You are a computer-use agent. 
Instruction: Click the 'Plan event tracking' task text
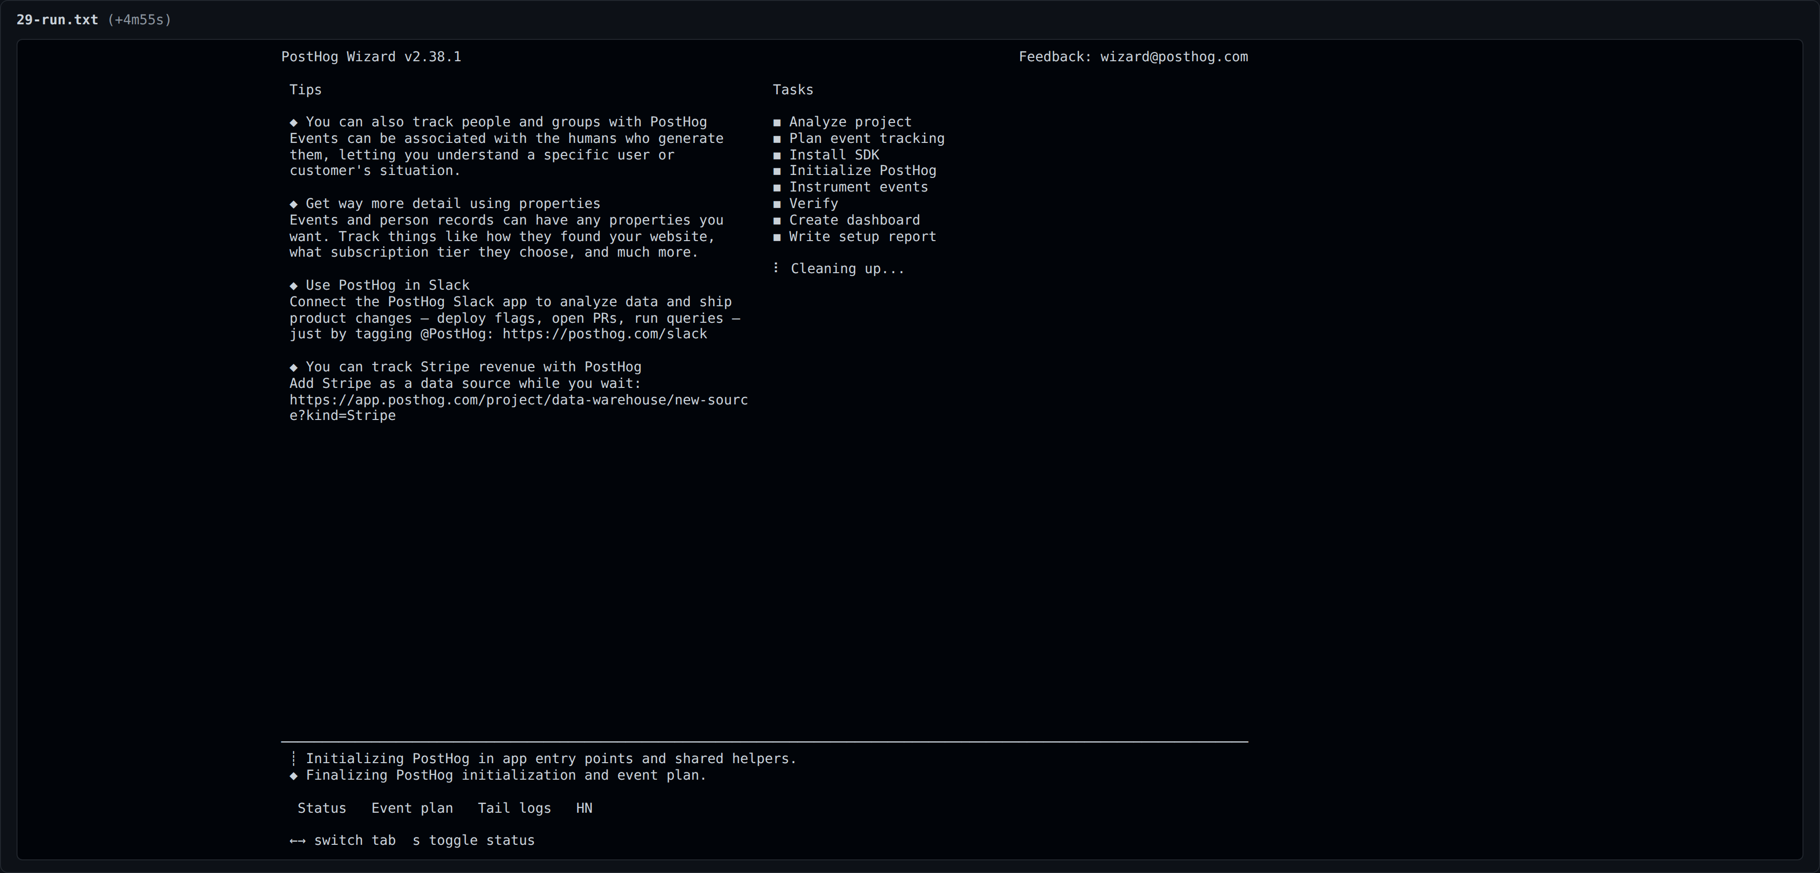[866, 139]
